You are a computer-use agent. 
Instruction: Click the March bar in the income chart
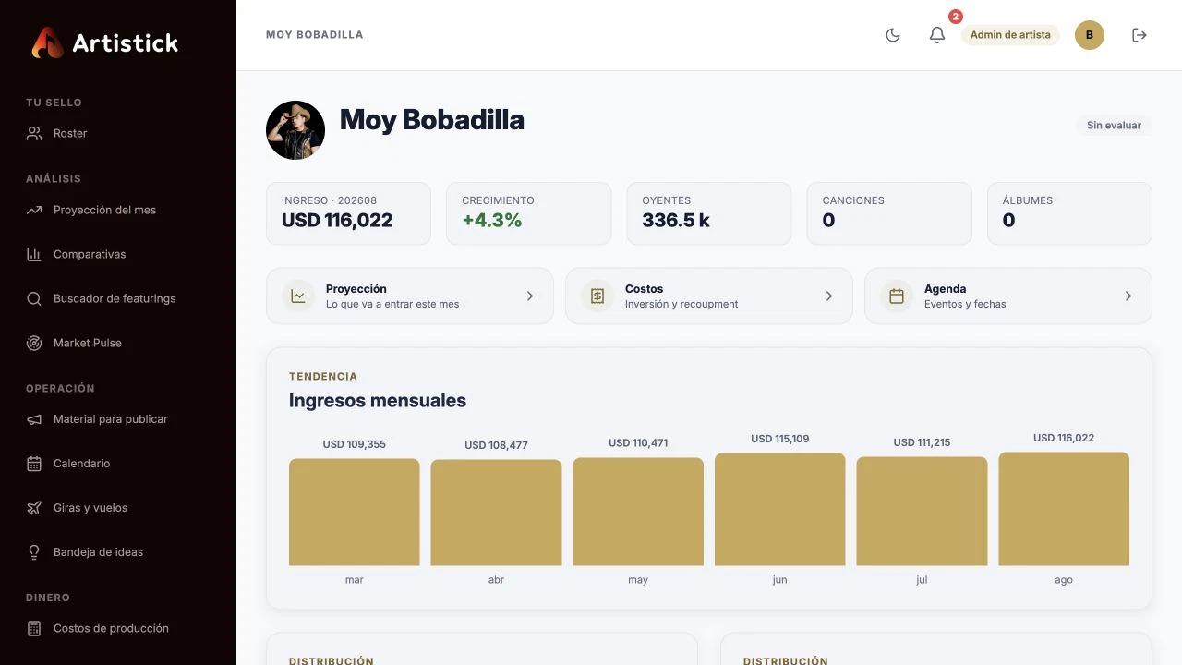(355, 512)
